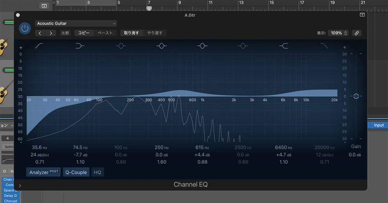
Task: Enable the 100 Hz parametric band icon
Action: pos(121,46)
